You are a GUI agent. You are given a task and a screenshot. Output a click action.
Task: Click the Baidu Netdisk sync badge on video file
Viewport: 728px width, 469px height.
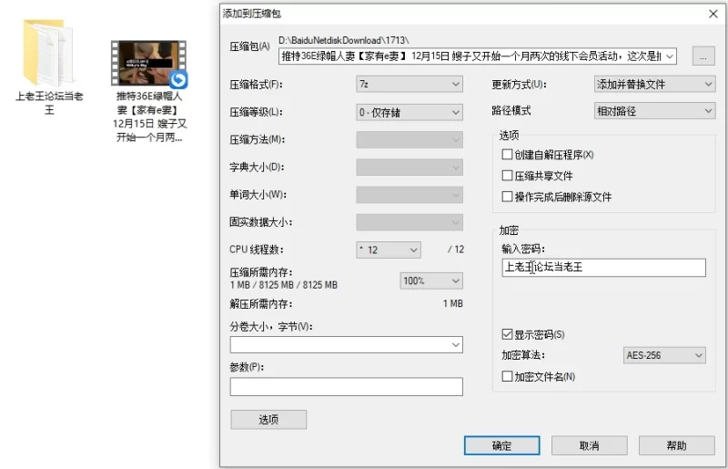(x=178, y=80)
